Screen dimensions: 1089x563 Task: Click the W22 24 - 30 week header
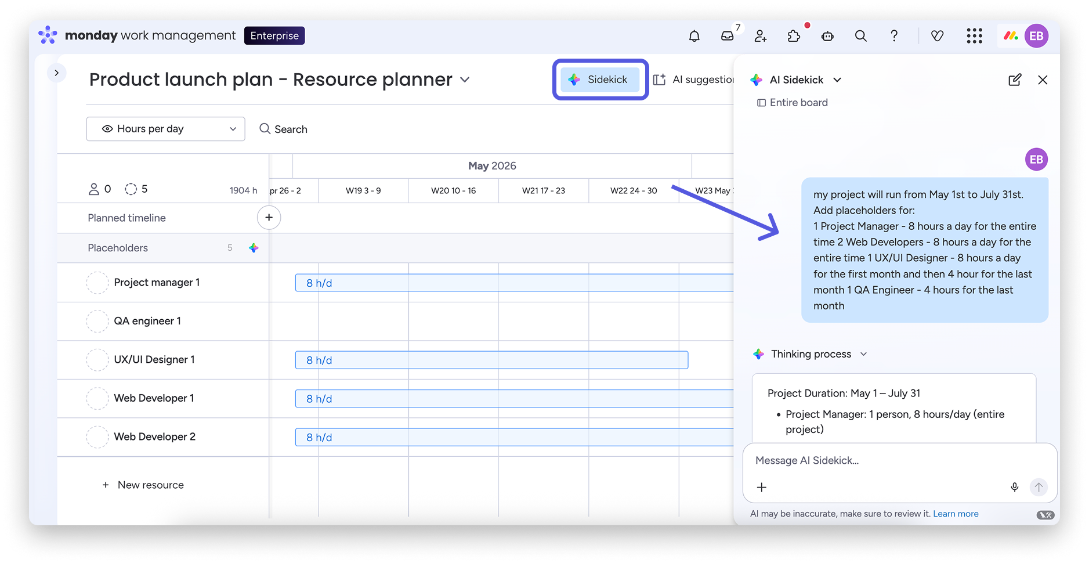(634, 190)
